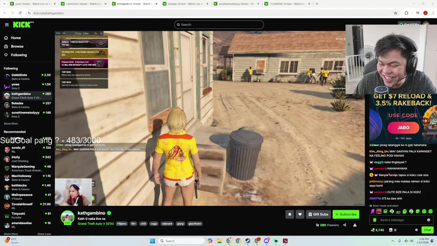437x246 pixels.
Task: Open browser extensions puzzle icon
Action: (406, 13)
